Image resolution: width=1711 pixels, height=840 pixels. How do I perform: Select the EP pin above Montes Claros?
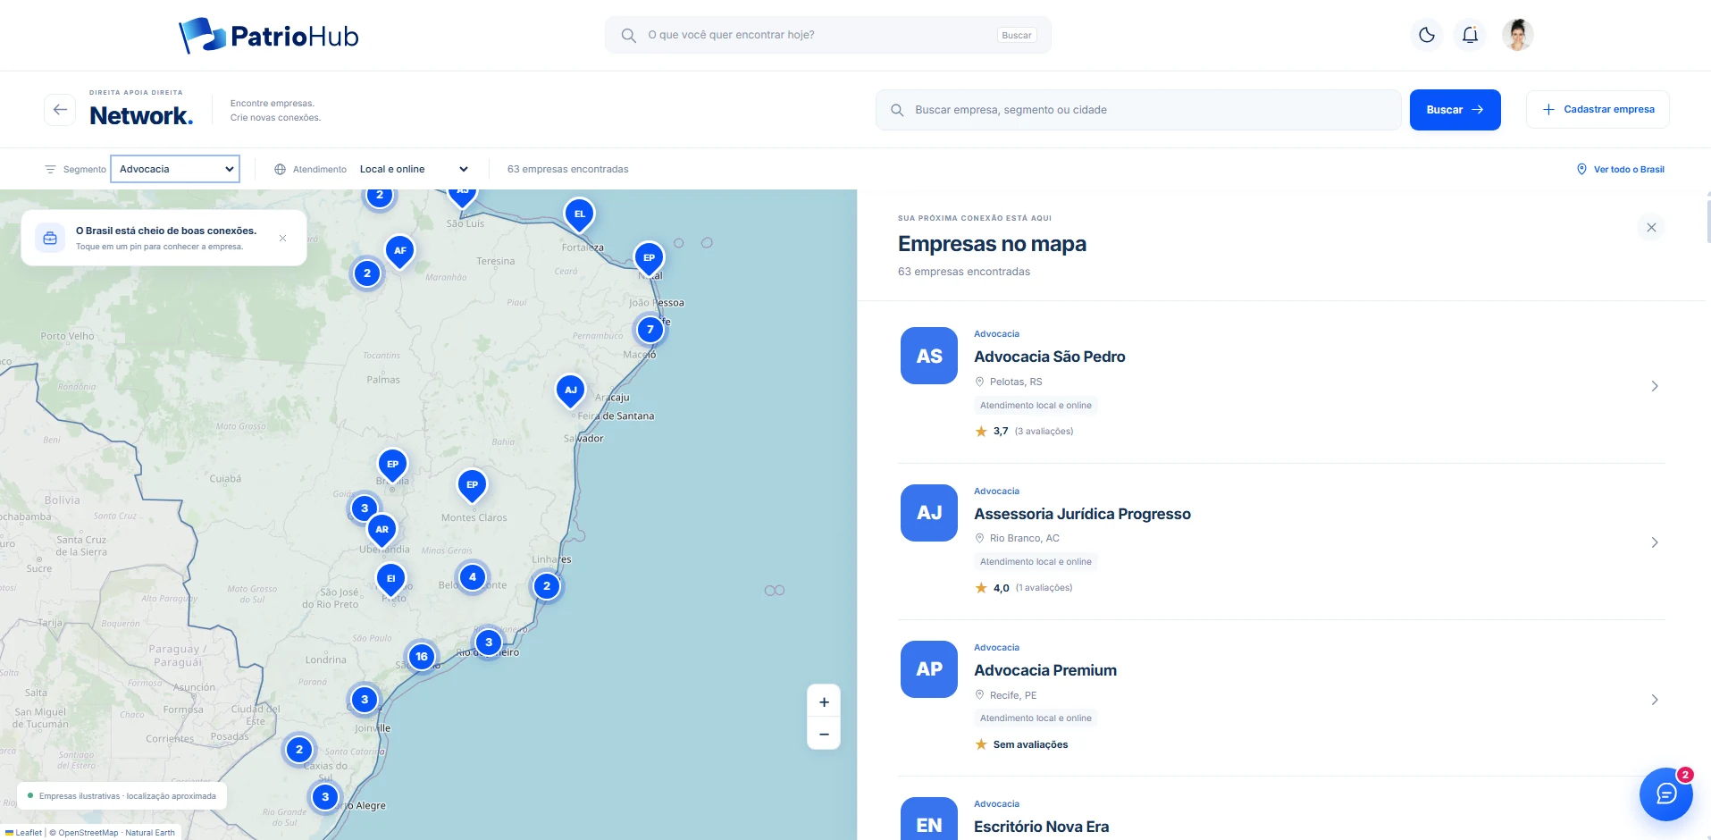473,485
